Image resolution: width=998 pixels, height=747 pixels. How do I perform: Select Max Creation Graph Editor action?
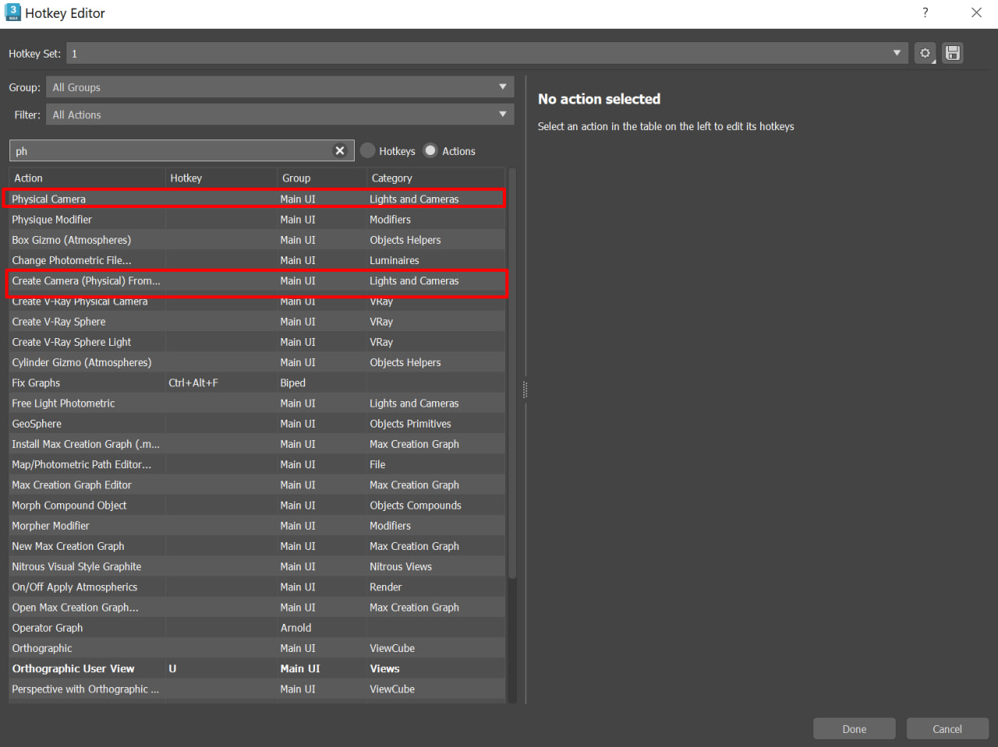257,484
